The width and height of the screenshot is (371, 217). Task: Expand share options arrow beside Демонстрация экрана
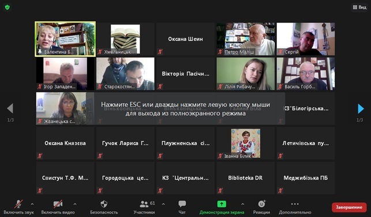tap(242, 204)
